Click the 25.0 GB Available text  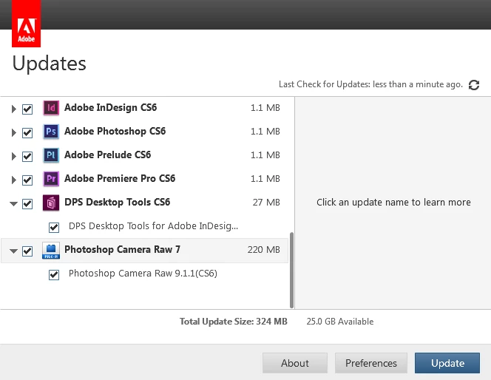pos(340,322)
